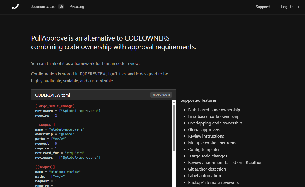Viewport: 305px width, 187px height.
Task: Click the PullApprove logo icon
Action: (16, 7)
